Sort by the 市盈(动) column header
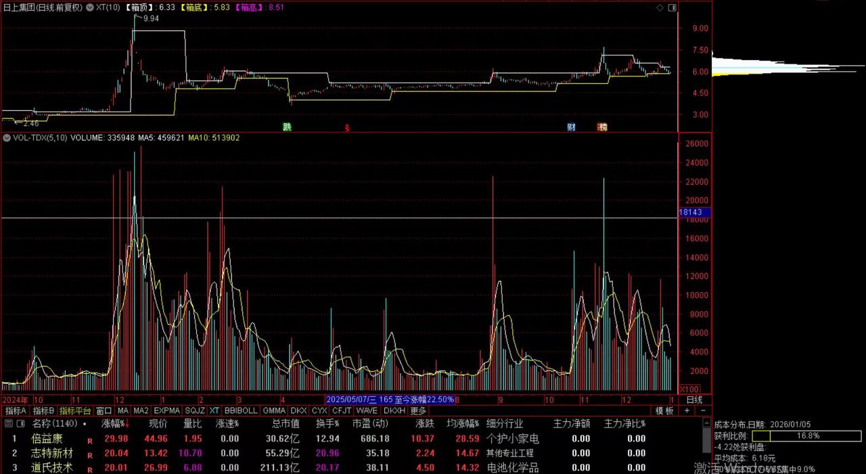Image resolution: width=866 pixels, height=474 pixels. click(x=371, y=423)
